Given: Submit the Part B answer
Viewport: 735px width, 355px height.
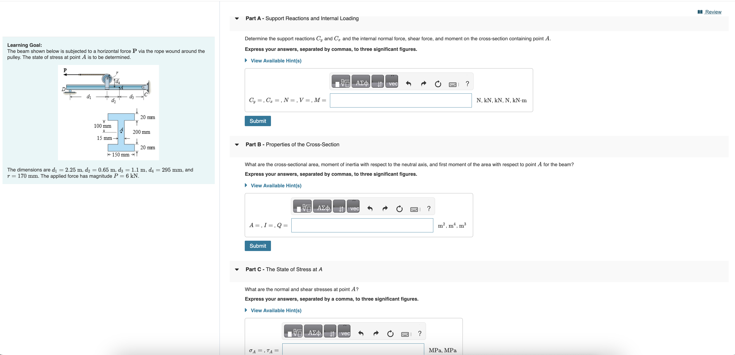Looking at the screenshot, I should click(x=257, y=245).
